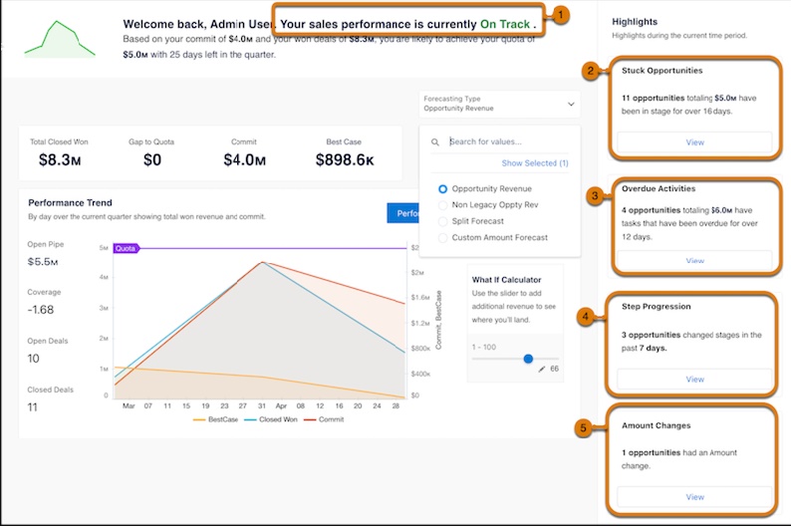The width and height of the screenshot is (791, 526).
Task: Click the What If Calculator slider handle
Action: click(528, 359)
